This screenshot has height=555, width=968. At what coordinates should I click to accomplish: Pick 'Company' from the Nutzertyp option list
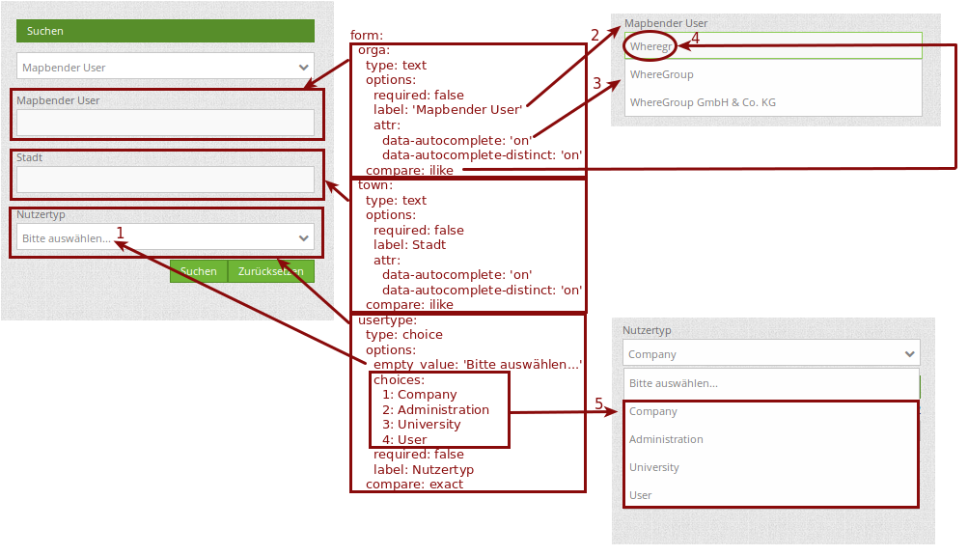point(653,411)
